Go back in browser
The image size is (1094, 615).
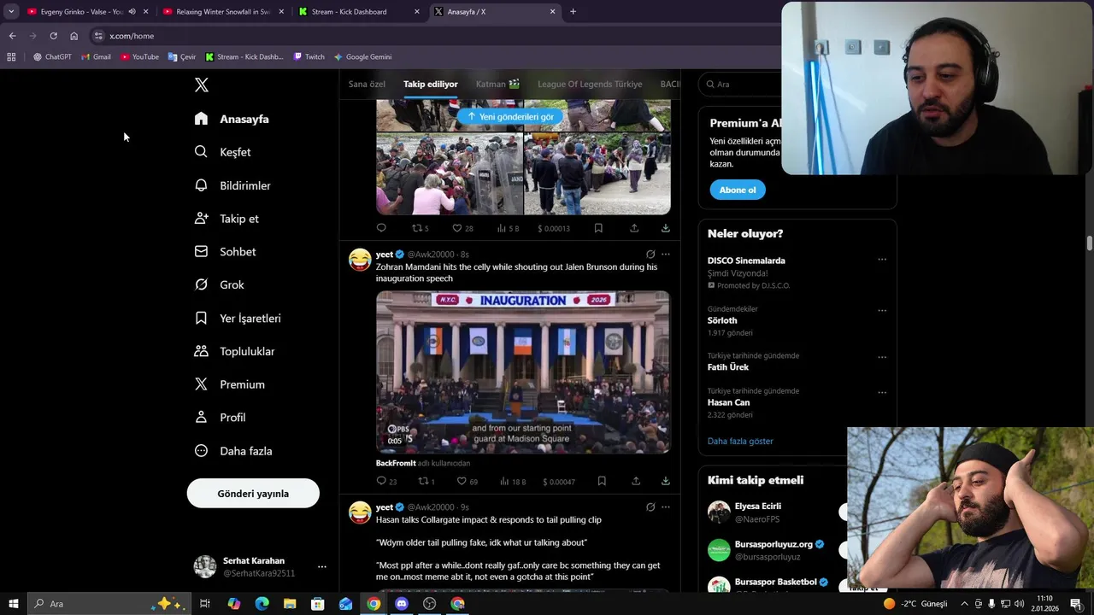tap(12, 36)
